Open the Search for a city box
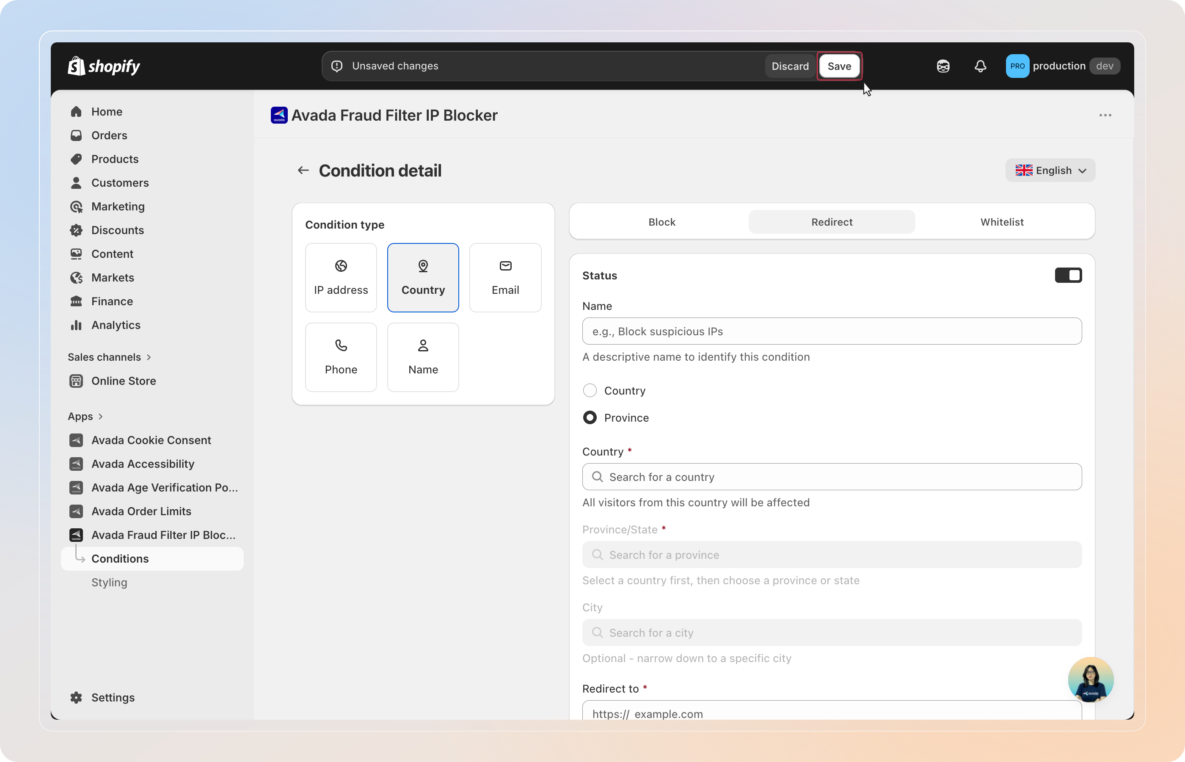Viewport: 1185px width, 762px height. (831, 632)
